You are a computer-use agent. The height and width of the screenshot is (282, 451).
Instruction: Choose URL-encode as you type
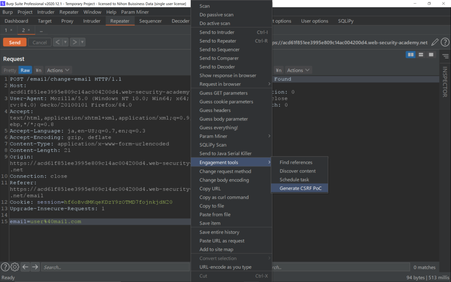point(231,267)
